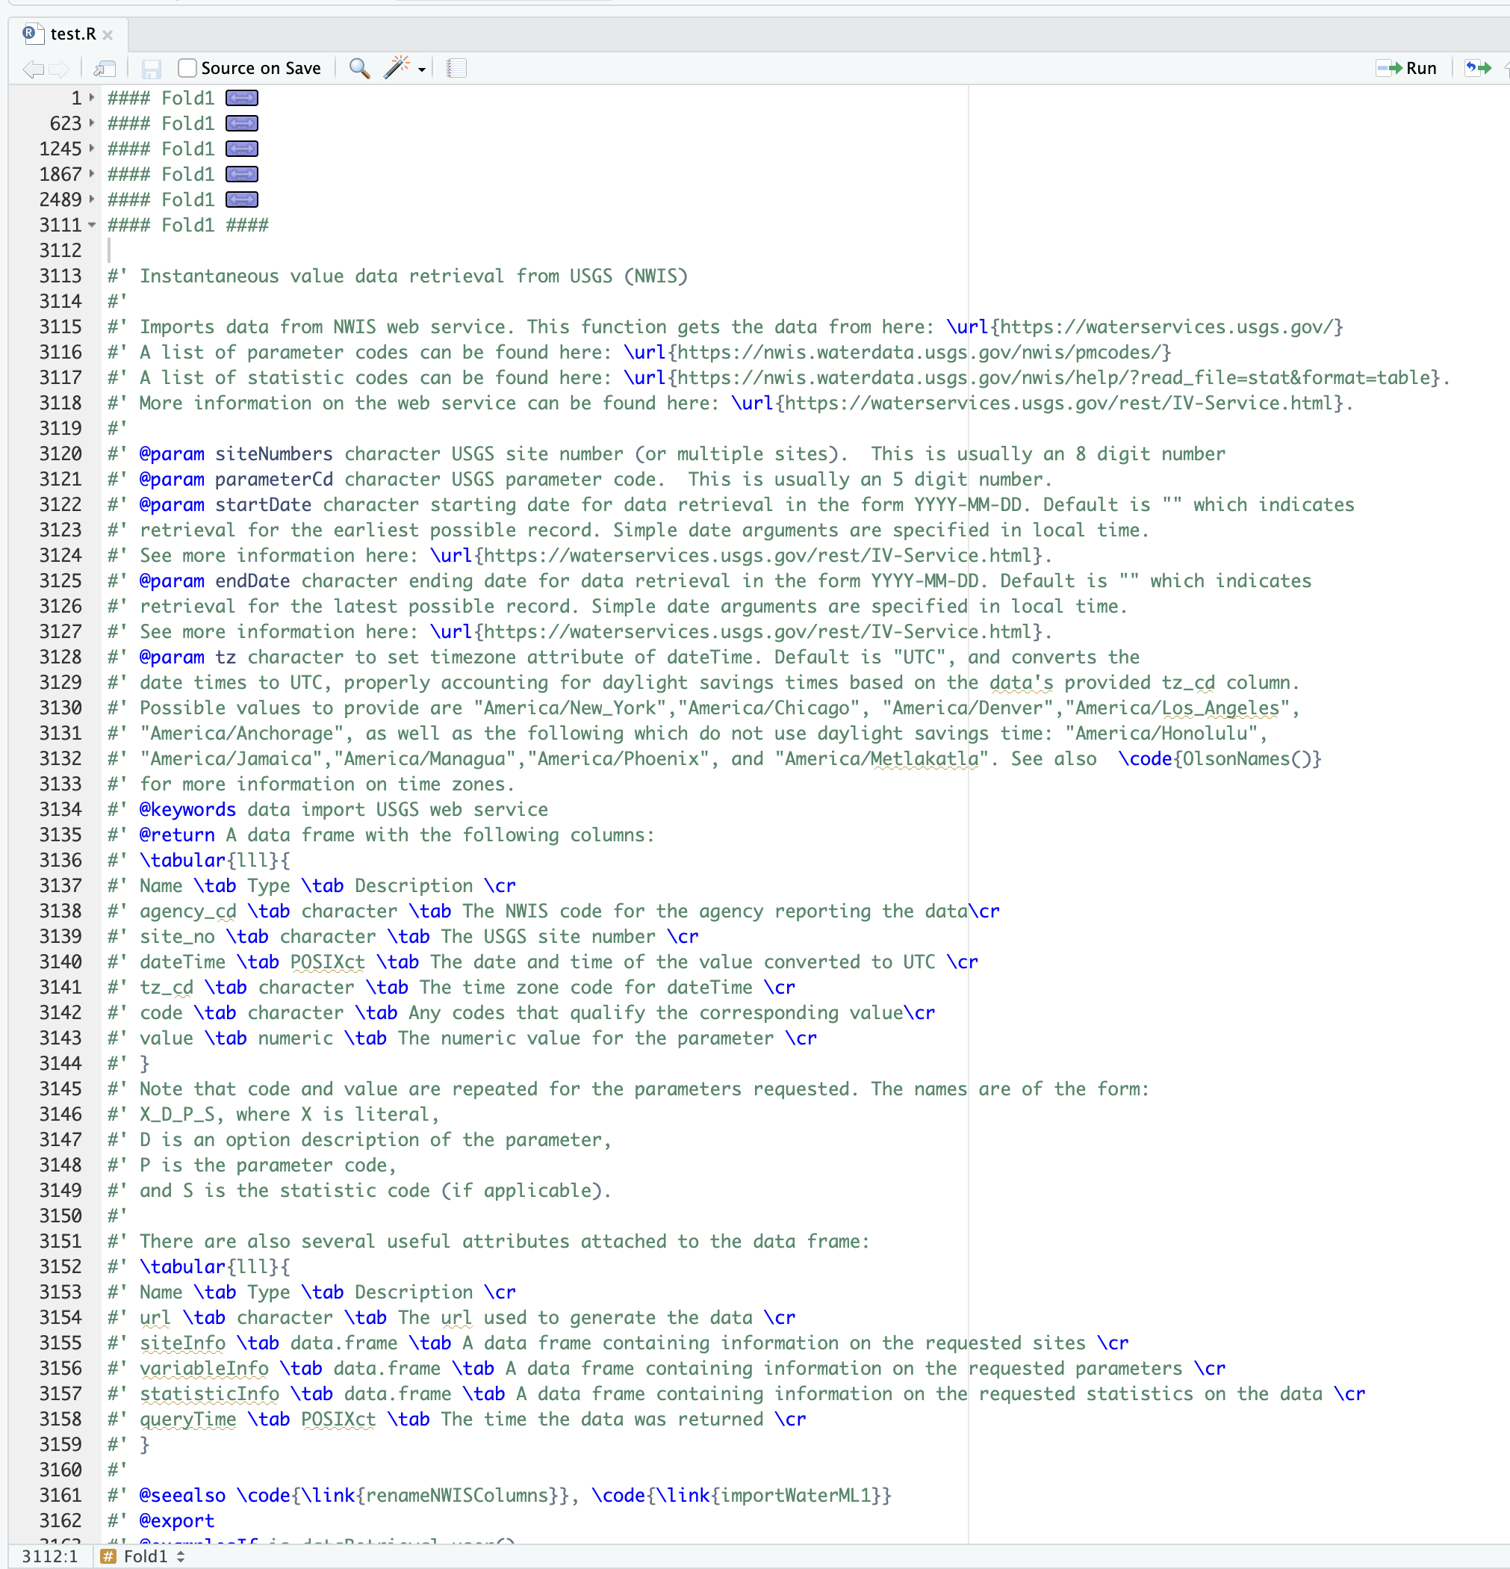This screenshot has width=1510, height=1569.
Task: Click the code tools magic wand icon
Action: coord(395,69)
